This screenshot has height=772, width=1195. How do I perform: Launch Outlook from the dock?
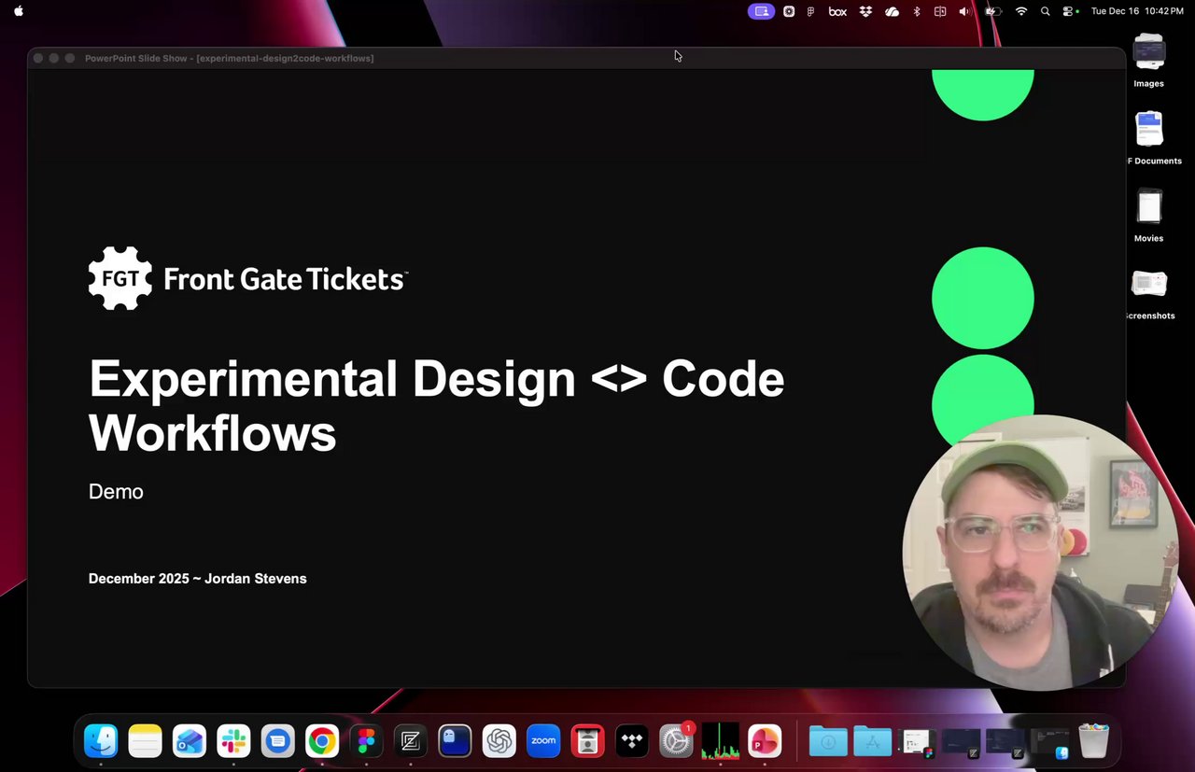pyautogui.click(x=190, y=741)
